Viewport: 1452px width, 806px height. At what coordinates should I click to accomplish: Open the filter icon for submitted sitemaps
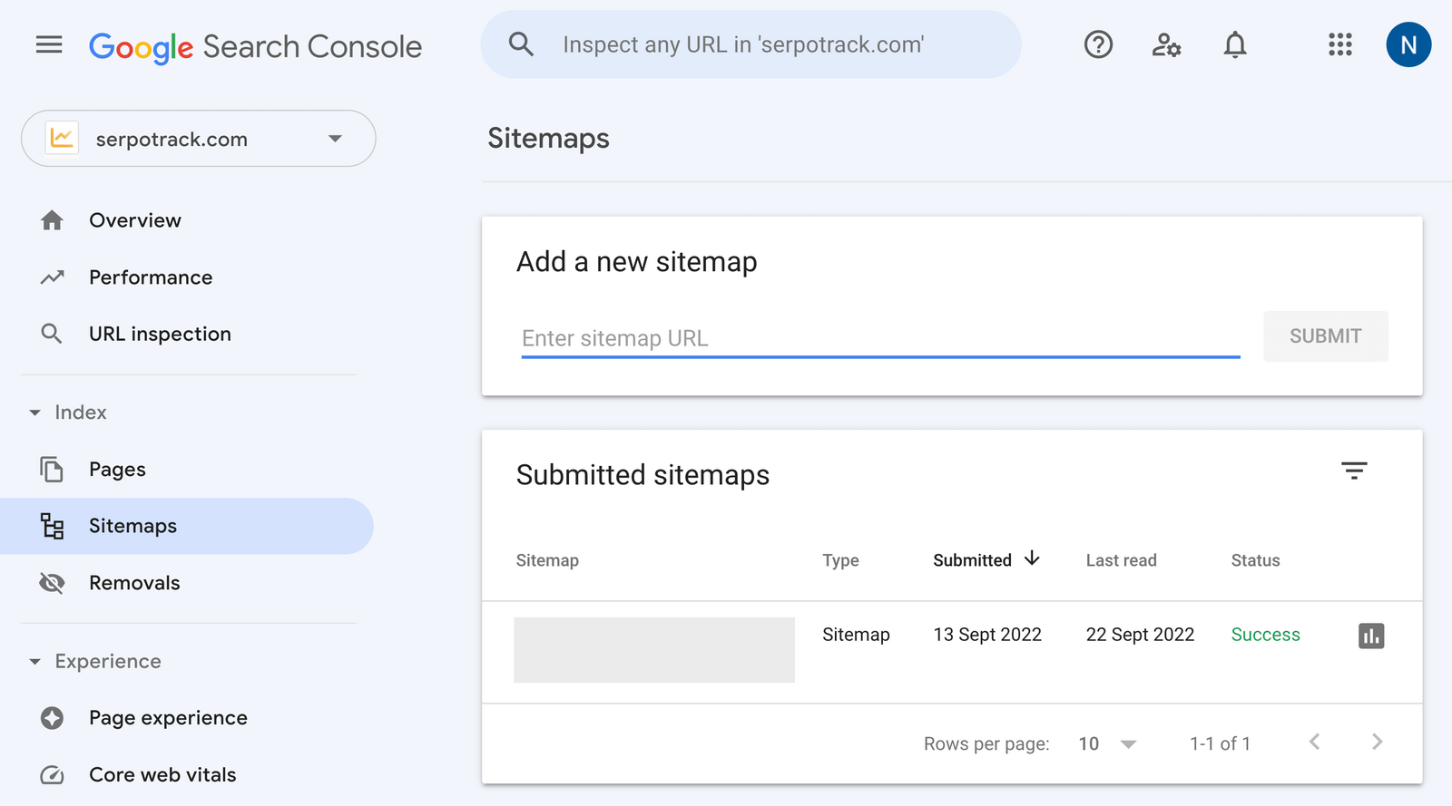[1354, 471]
